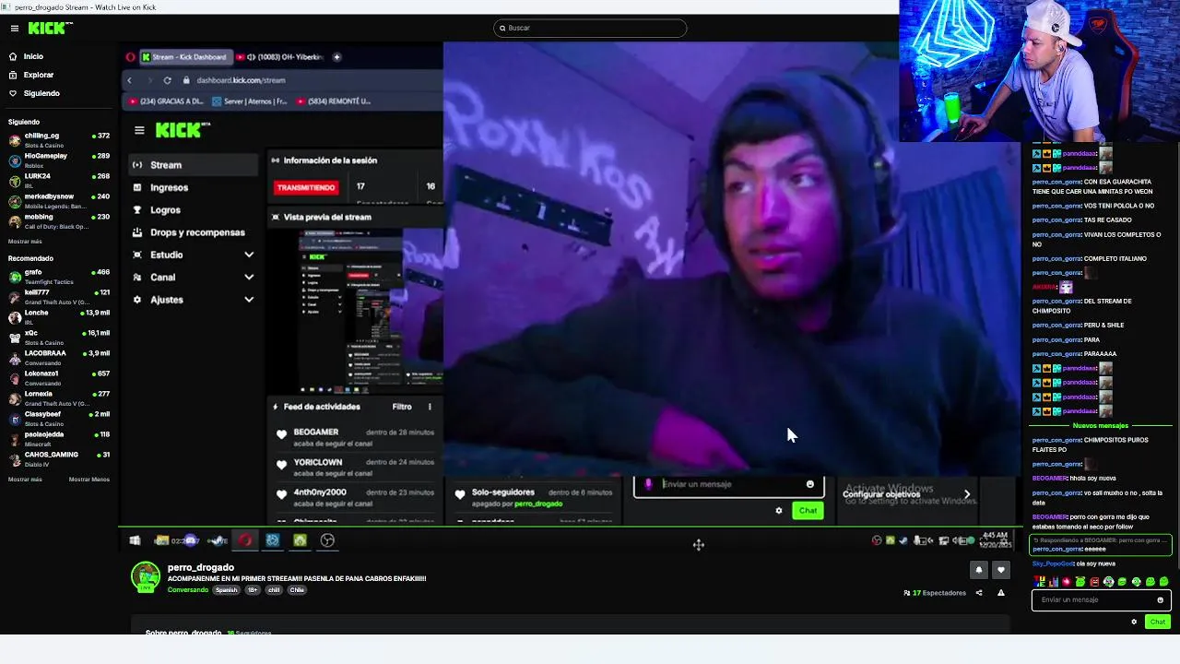Switch to the OH- Yiberkin YouTube browser tab
Screen dimensions: 1180x664
279,57
